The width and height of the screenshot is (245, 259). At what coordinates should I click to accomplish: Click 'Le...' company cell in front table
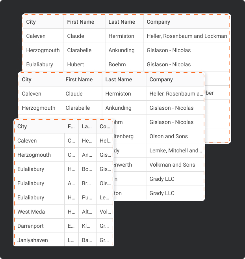point(104,197)
